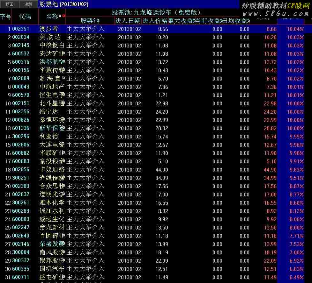Image resolution: width=312 pixels, height=283 pixels.
Task: Select the 百圆裤业 stock name
Action: [52, 236]
